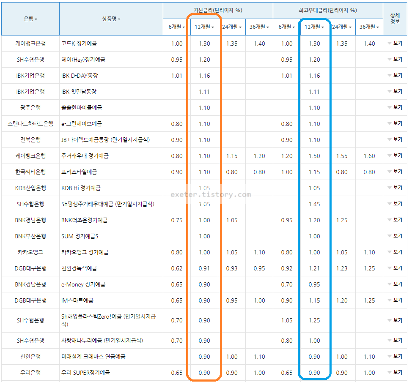Viewport: 409px width, 382px height.
Task: View 보기 details for KDB Hi 정기예금
Action: click(x=395, y=188)
